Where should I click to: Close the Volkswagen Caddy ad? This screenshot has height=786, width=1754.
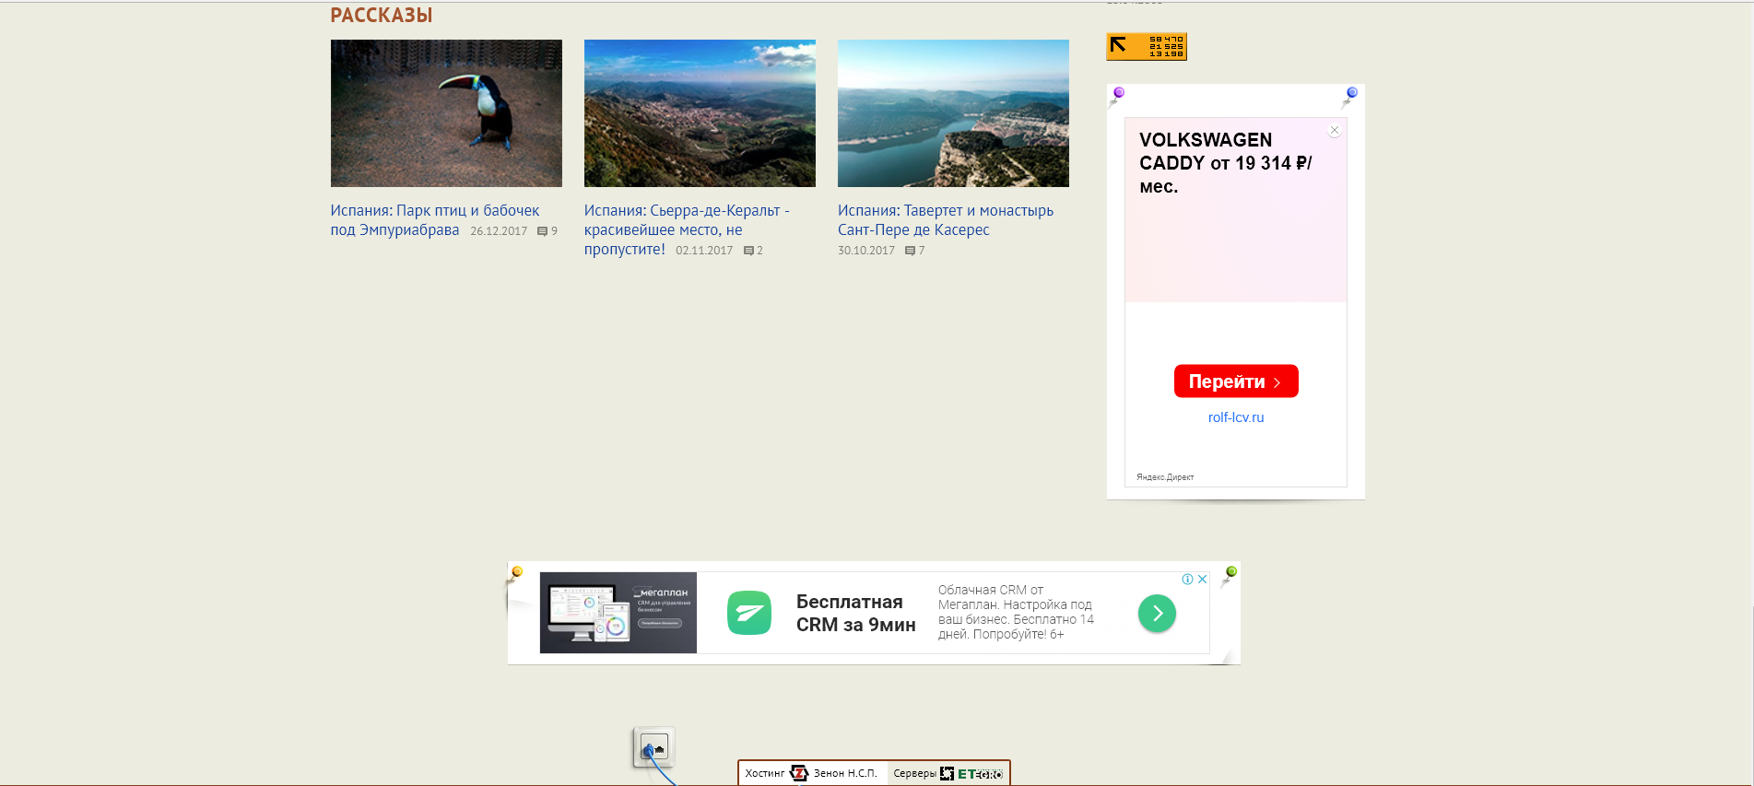pyautogui.click(x=1334, y=131)
